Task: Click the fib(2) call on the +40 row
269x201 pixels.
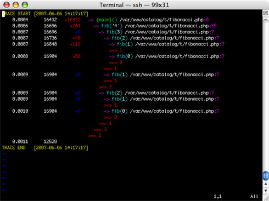Action: (x=120, y=38)
